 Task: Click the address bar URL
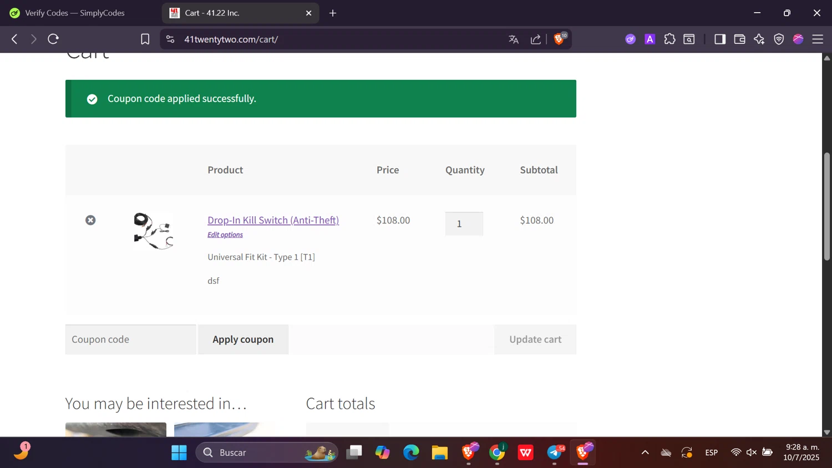[x=231, y=39]
